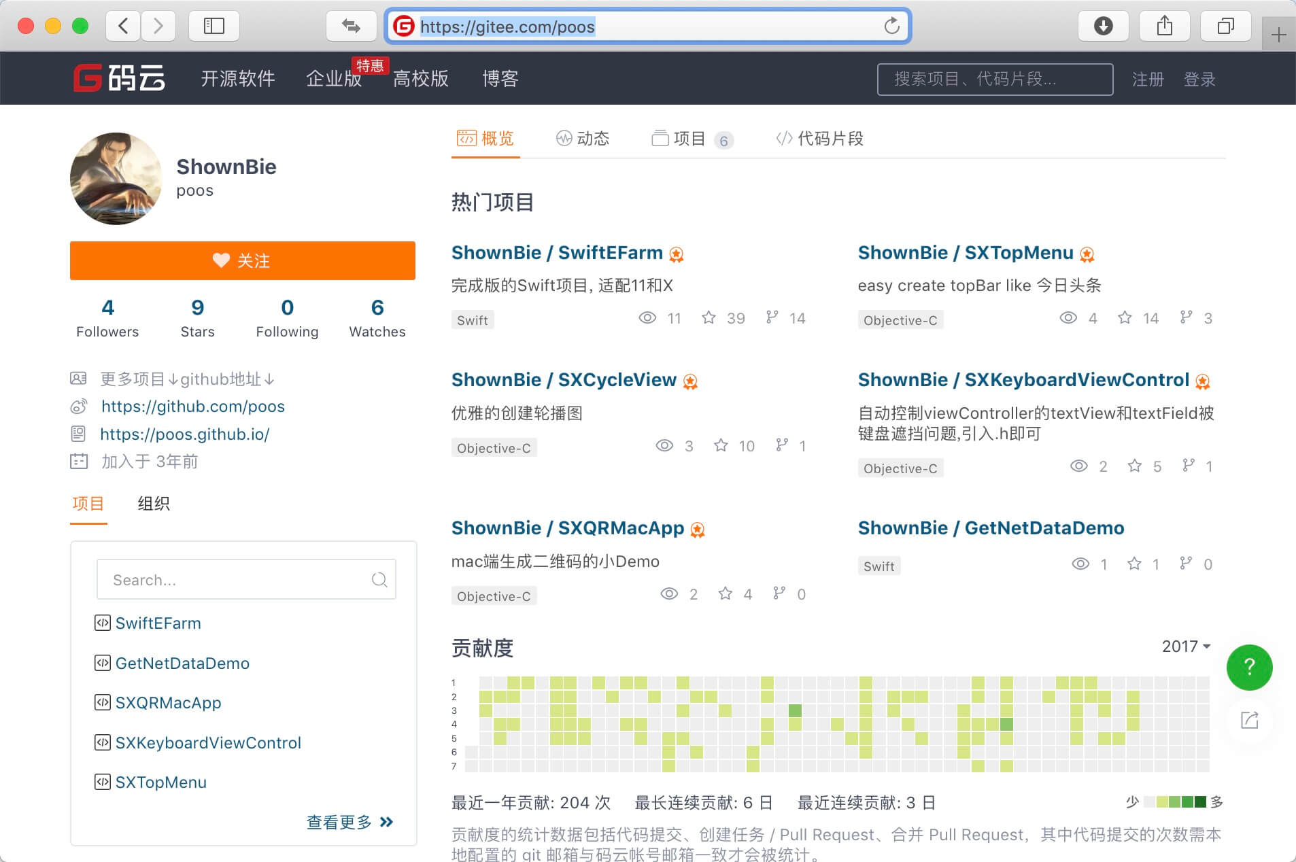Open SXKeyboardViewControl in sidebar project list
The image size is (1296, 862).
pyautogui.click(x=208, y=742)
